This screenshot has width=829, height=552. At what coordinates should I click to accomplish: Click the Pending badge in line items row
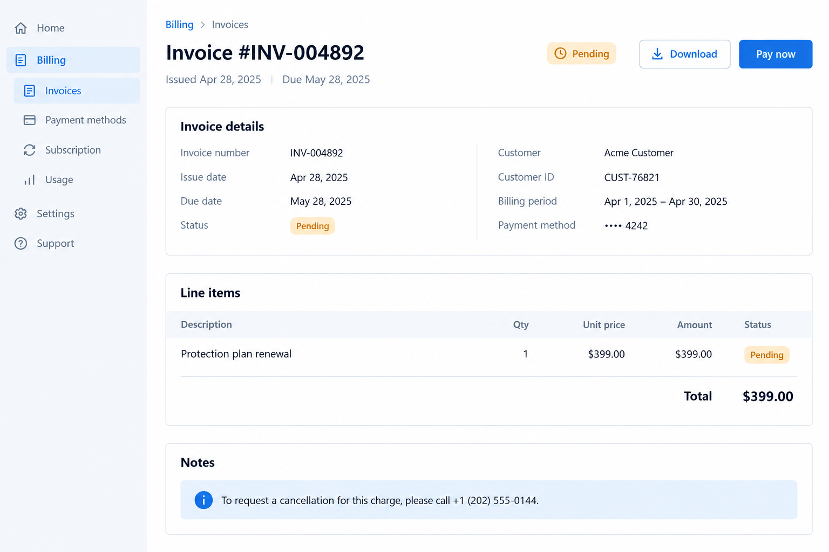[767, 355]
